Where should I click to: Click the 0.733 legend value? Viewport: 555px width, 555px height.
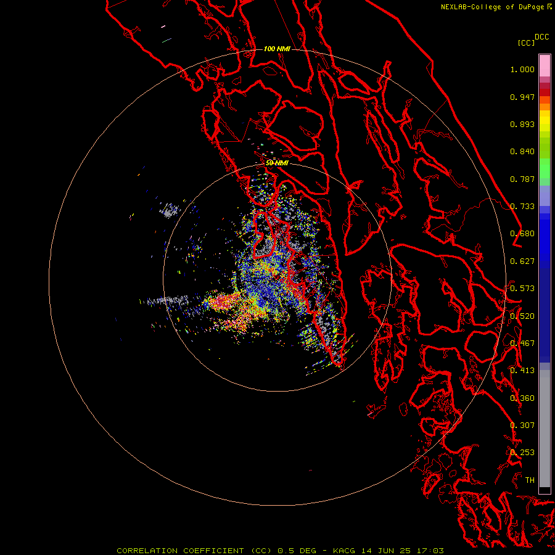(x=522, y=207)
